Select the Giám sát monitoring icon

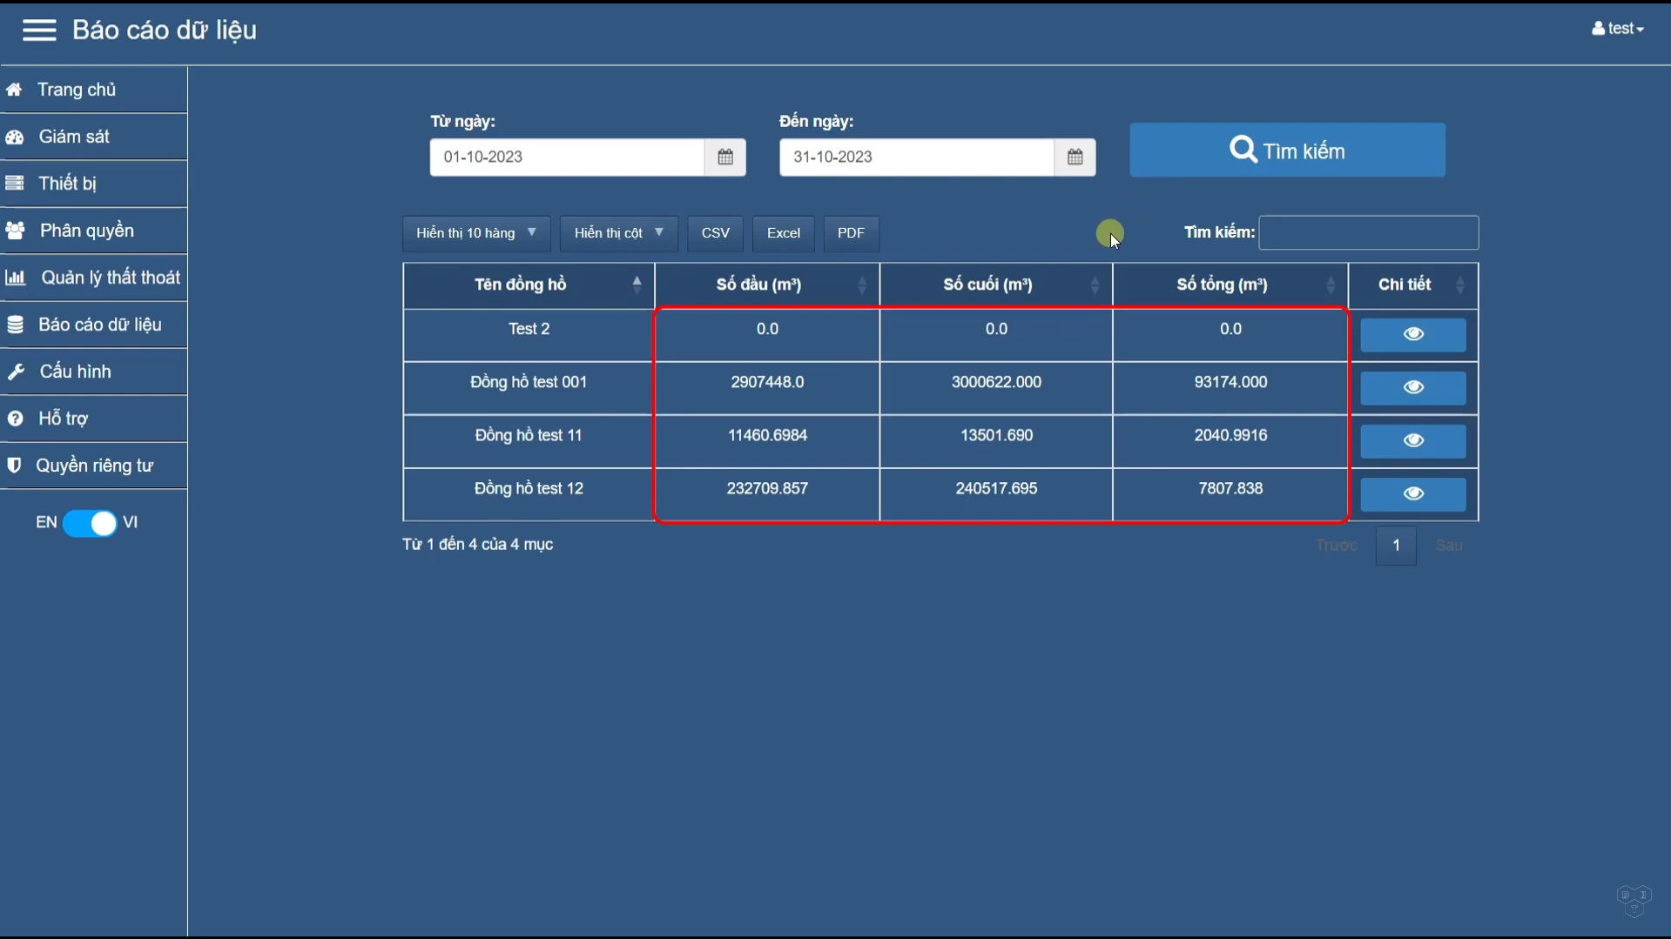(14, 136)
